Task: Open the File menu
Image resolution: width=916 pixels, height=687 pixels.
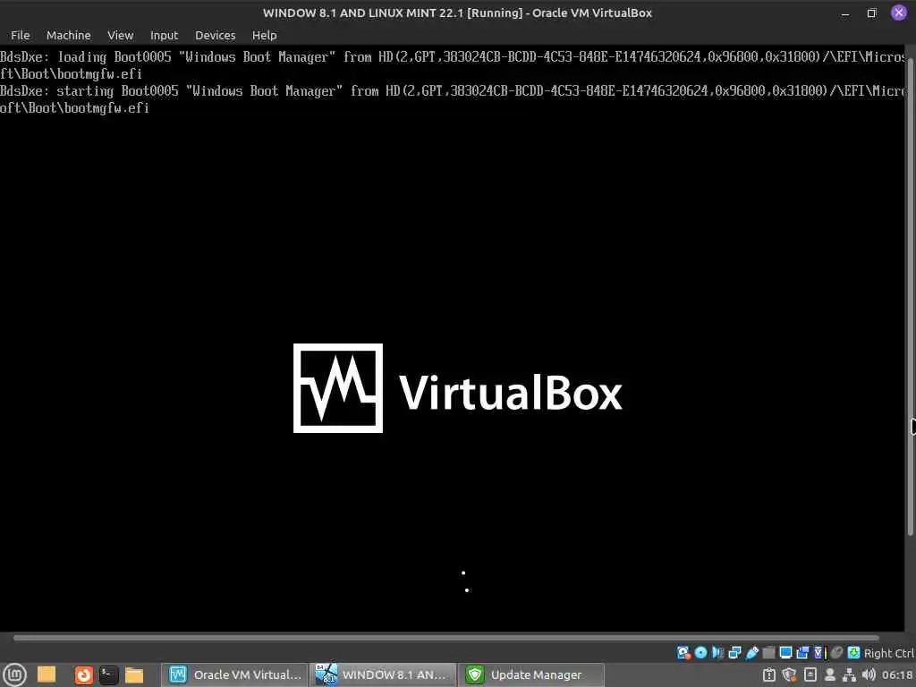Action: coord(20,35)
